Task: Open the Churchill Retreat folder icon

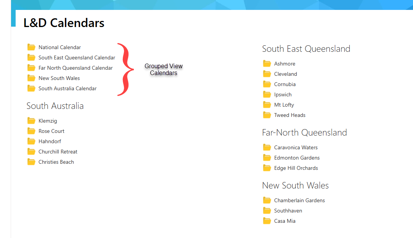Action: point(31,152)
